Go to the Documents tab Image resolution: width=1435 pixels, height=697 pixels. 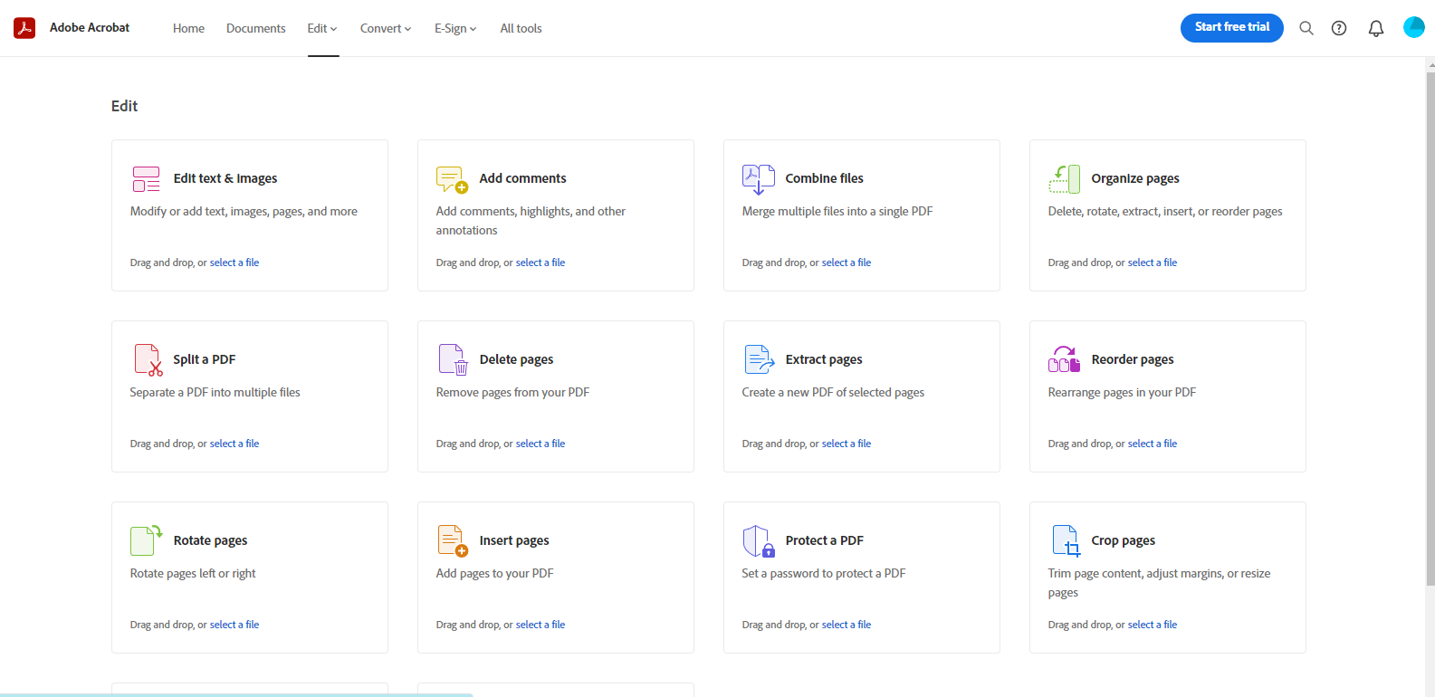255,28
